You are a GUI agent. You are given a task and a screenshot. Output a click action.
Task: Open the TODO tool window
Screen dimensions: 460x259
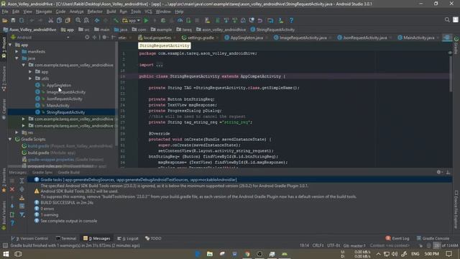(153, 238)
